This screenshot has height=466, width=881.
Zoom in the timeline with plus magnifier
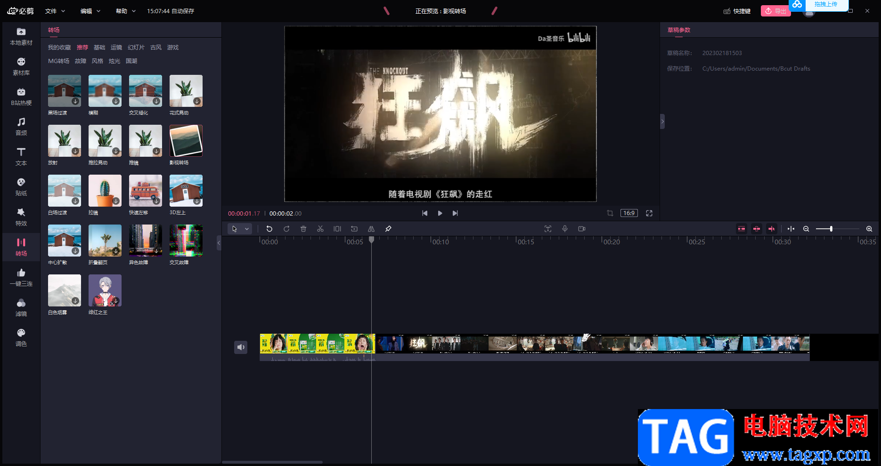pos(869,229)
